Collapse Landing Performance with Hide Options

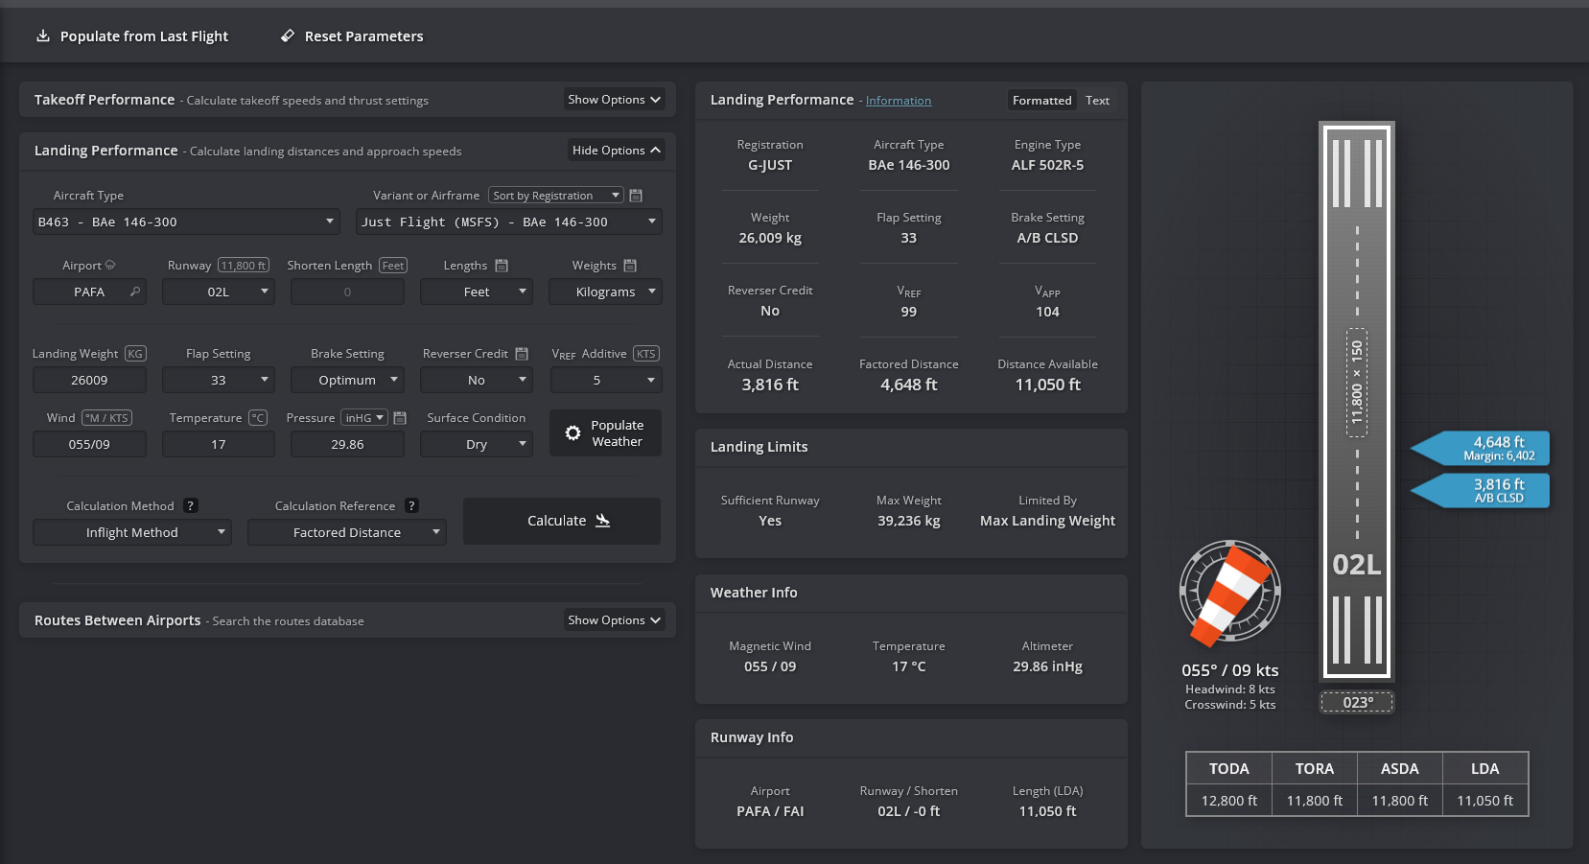(616, 151)
